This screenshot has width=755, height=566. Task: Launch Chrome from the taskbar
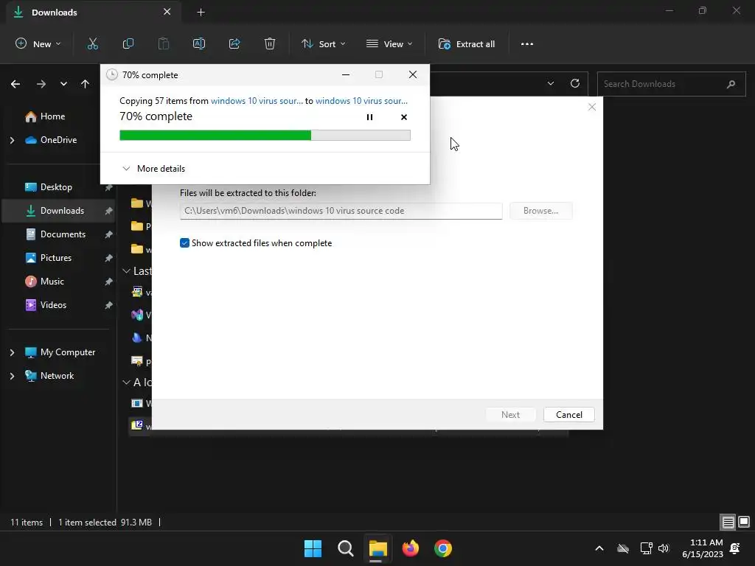coord(443,548)
